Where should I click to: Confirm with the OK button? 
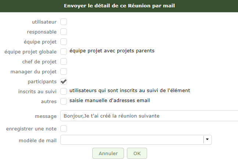click(137, 153)
